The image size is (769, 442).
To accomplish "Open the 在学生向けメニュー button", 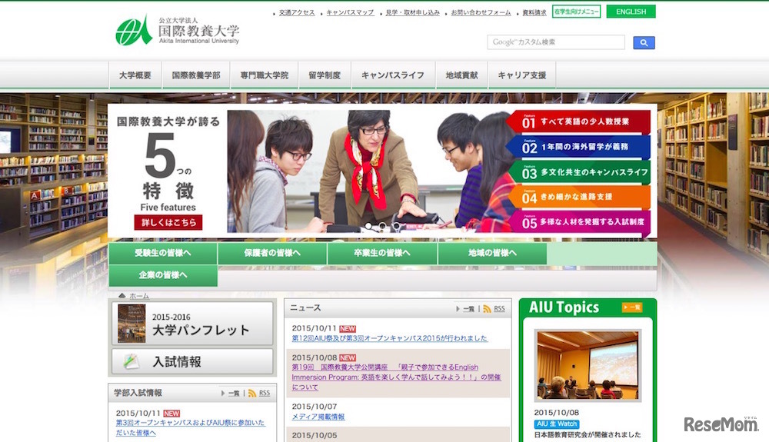I will point(576,12).
